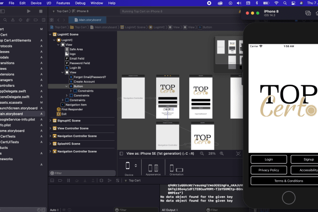Open LaunchScreen.storyboard in project navigator
Viewport: 318px width, 212px height.
point(19,108)
